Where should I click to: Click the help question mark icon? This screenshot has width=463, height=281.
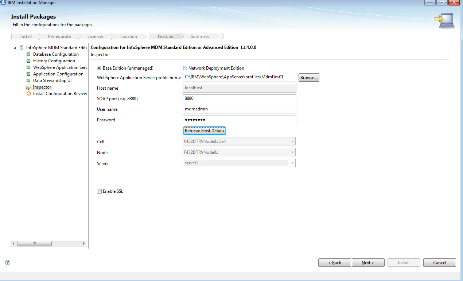(x=8, y=262)
